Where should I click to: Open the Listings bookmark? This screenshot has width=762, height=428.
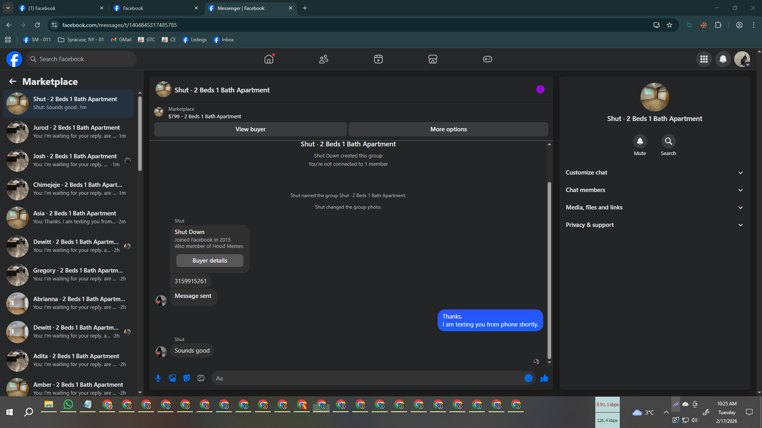[195, 40]
